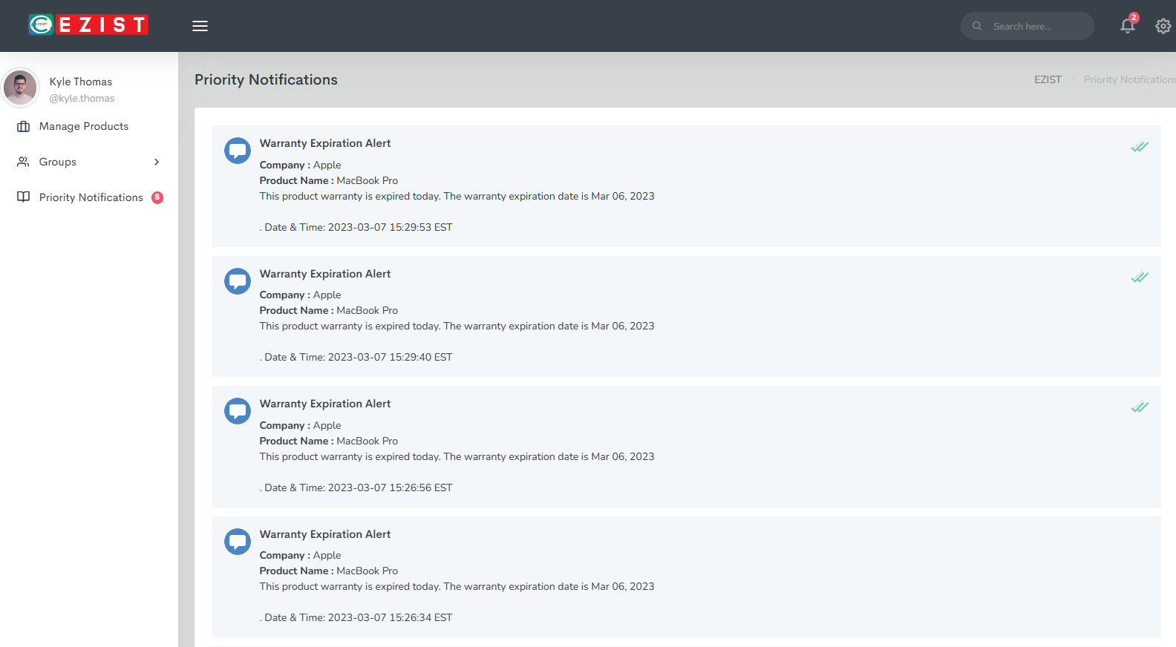Click chat icon of 15:26:56 alert

[238, 411]
